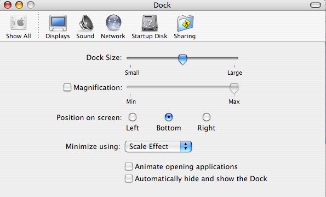The height and width of the screenshot is (197, 326).
Task: Open the Network globe icon
Action: click(x=113, y=22)
